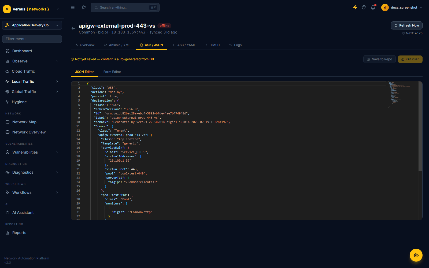Open Dashboard in the sidebar

(32, 51)
